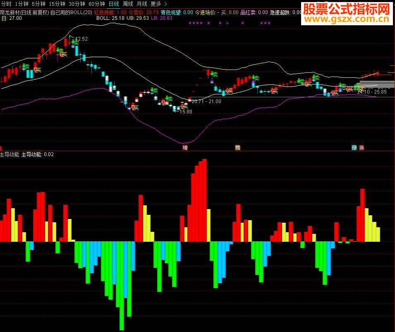
Task: Click the 增 event marker
Action: tap(185, 147)
